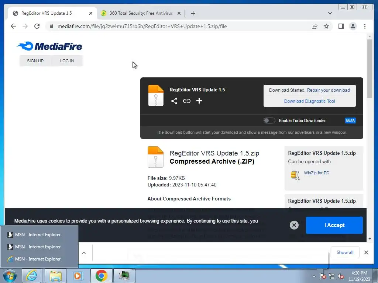Accept cookies with I Accept

(x=334, y=225)
